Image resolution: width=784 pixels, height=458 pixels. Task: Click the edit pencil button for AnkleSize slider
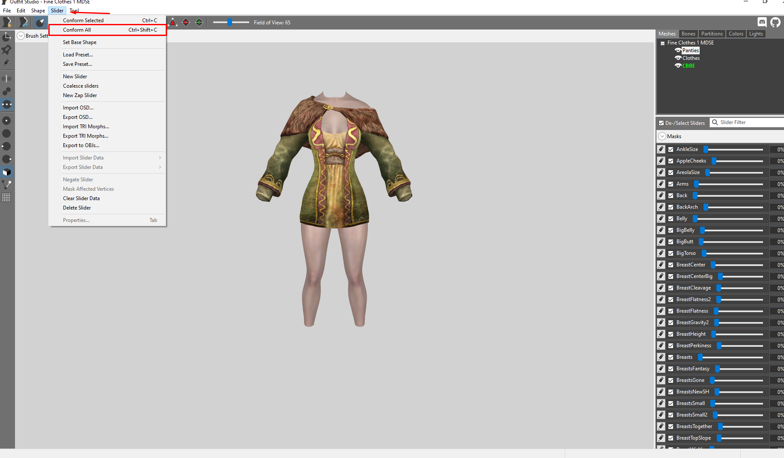[x=661, y=149]
